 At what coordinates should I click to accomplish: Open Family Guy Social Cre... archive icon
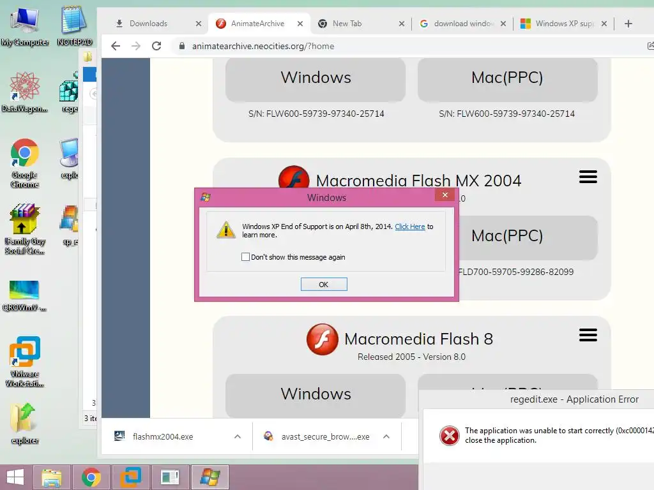(25, 229)
